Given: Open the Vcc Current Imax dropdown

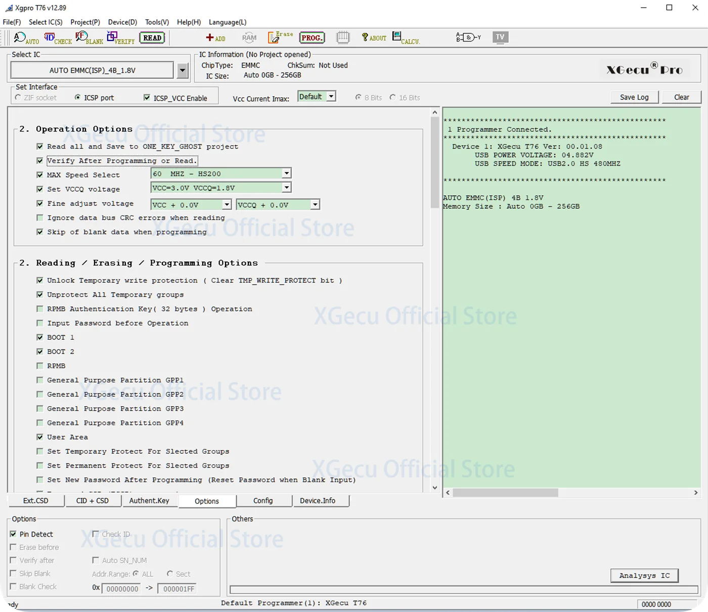Looking at the screenshot, I should pos(331,97).
